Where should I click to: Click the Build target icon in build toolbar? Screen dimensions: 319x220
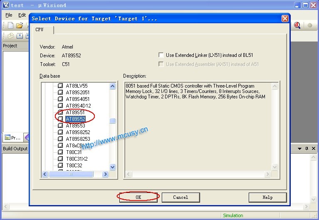point(20,36)
